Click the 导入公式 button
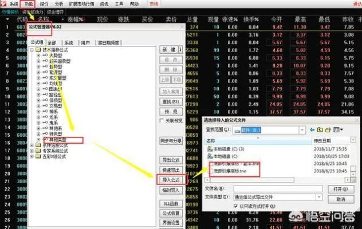Image resolution: width=362 pixels, height=229 pixels. coord(171,180)
